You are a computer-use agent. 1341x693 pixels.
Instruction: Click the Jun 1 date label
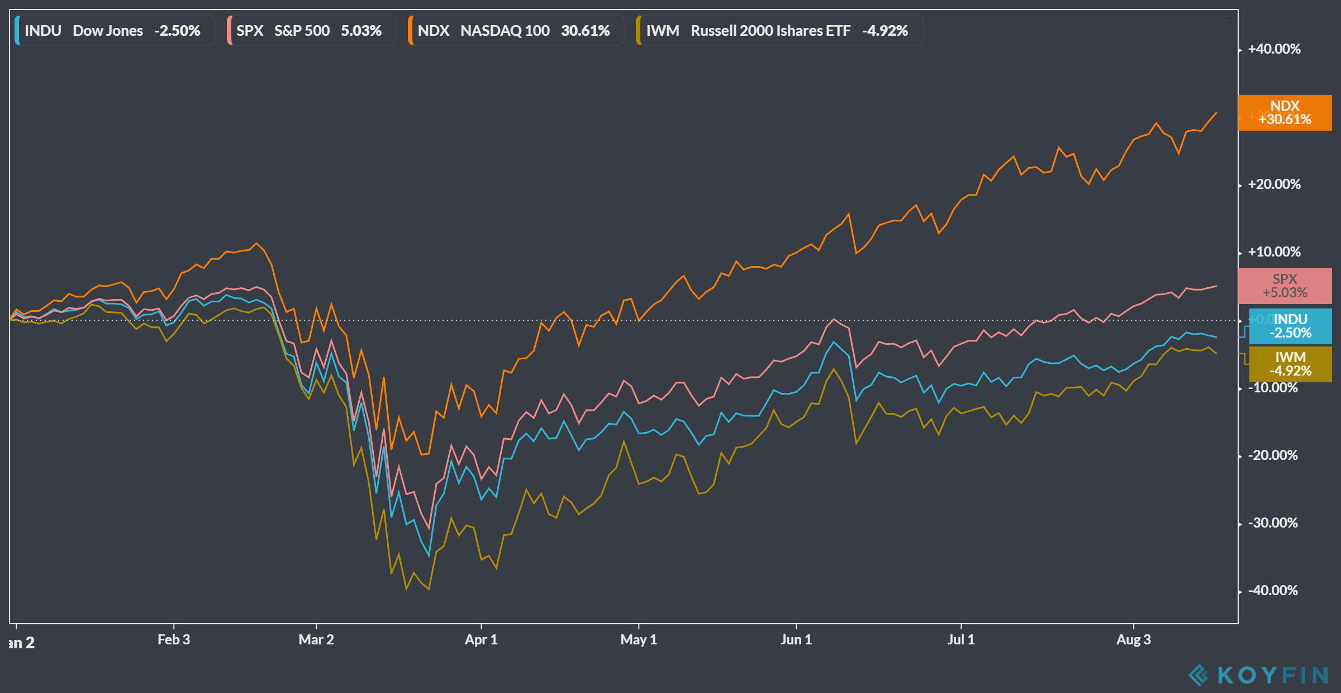tap(796, 640)
